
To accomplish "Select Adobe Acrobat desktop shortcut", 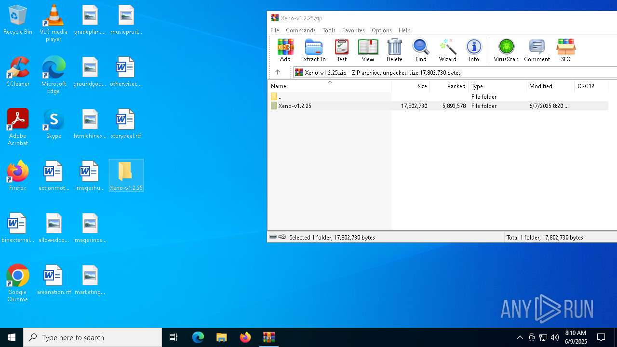I will (18, 127).
